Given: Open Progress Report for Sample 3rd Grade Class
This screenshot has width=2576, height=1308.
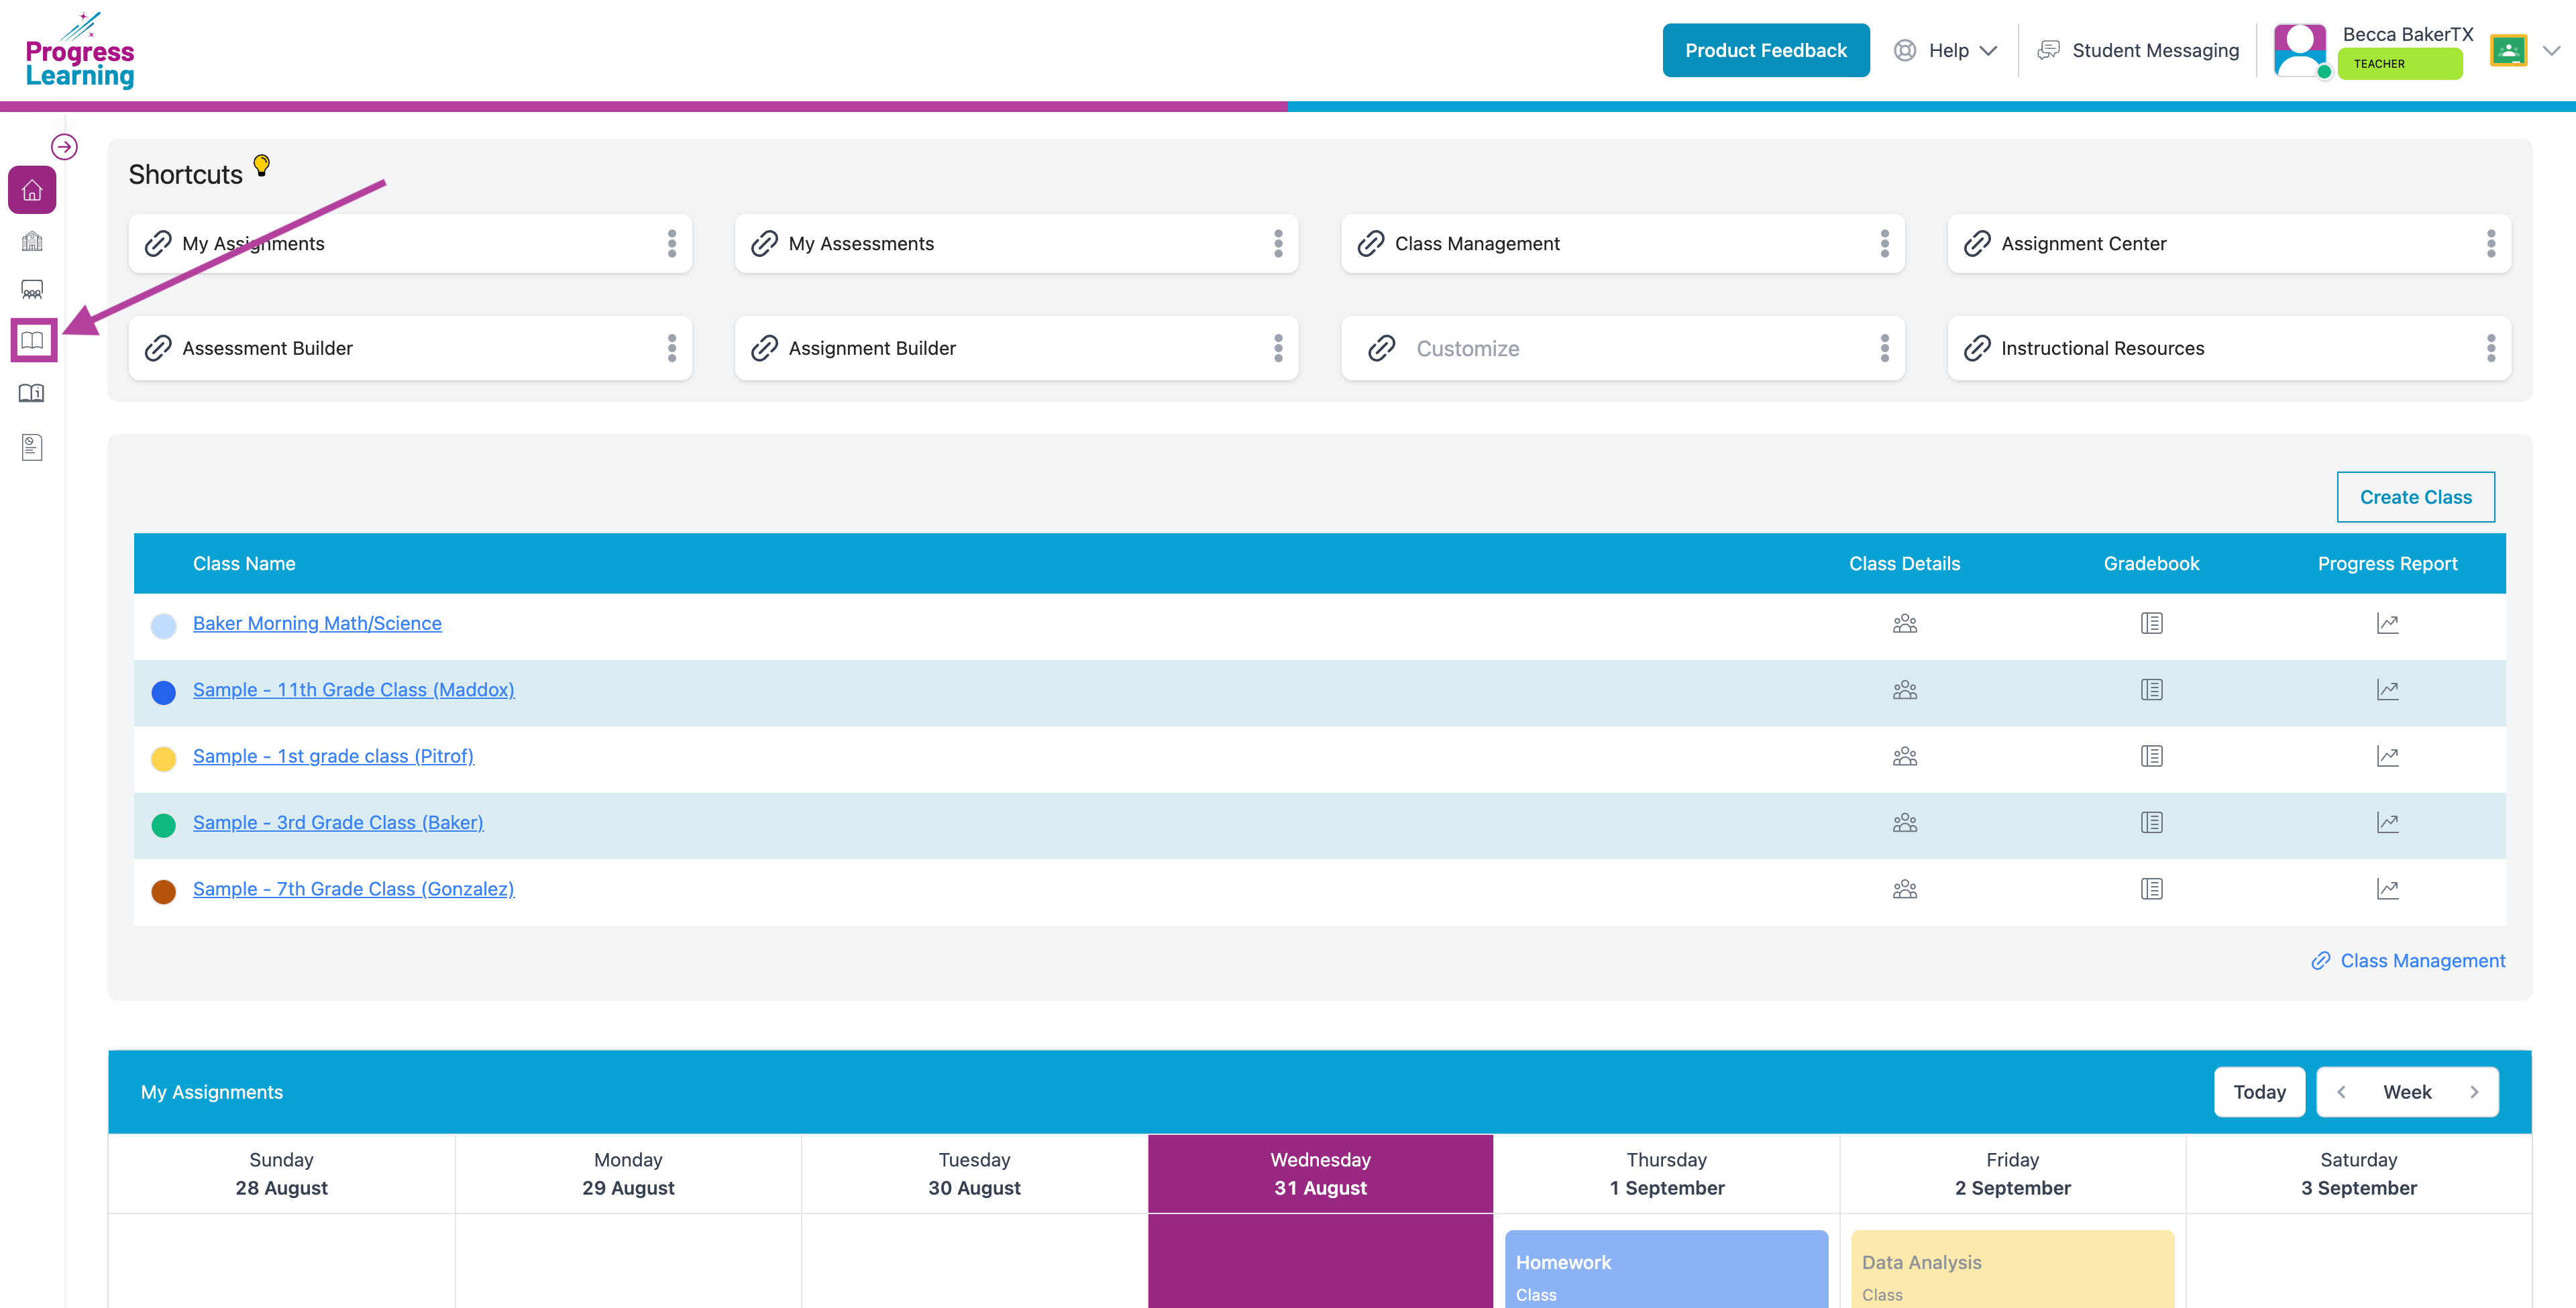Looking at the screenshot, I should [x=2388, y=823].
